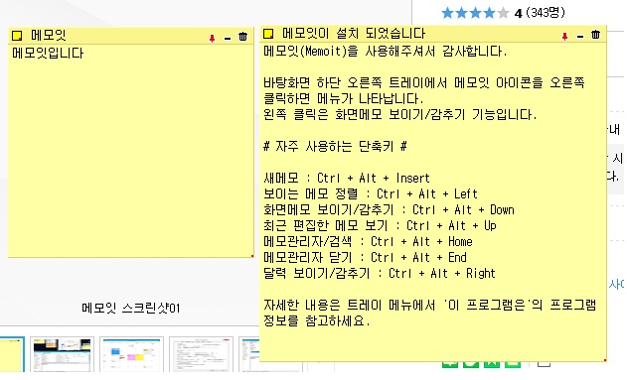Select the first yellow screenshot thumbnail

tap(12, 355)
